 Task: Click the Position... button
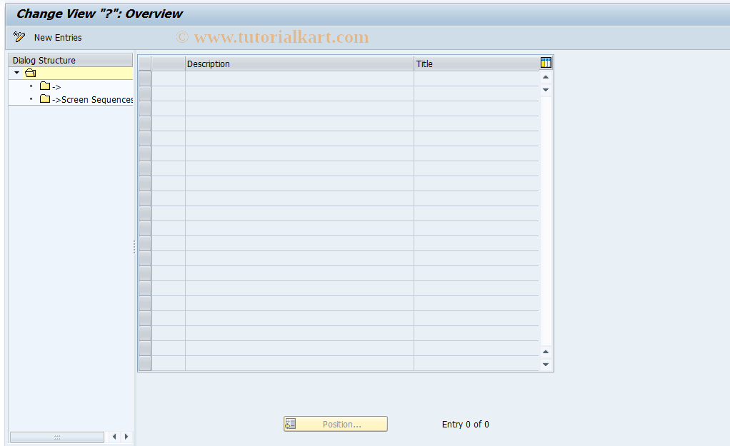[x=336, y=424]
